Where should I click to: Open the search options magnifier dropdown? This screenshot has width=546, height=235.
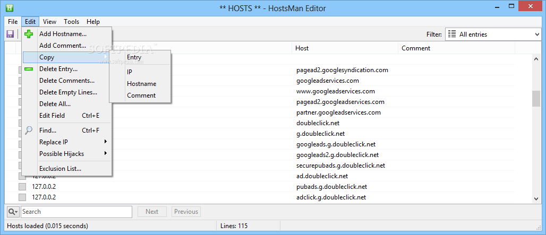coord(13,211)
